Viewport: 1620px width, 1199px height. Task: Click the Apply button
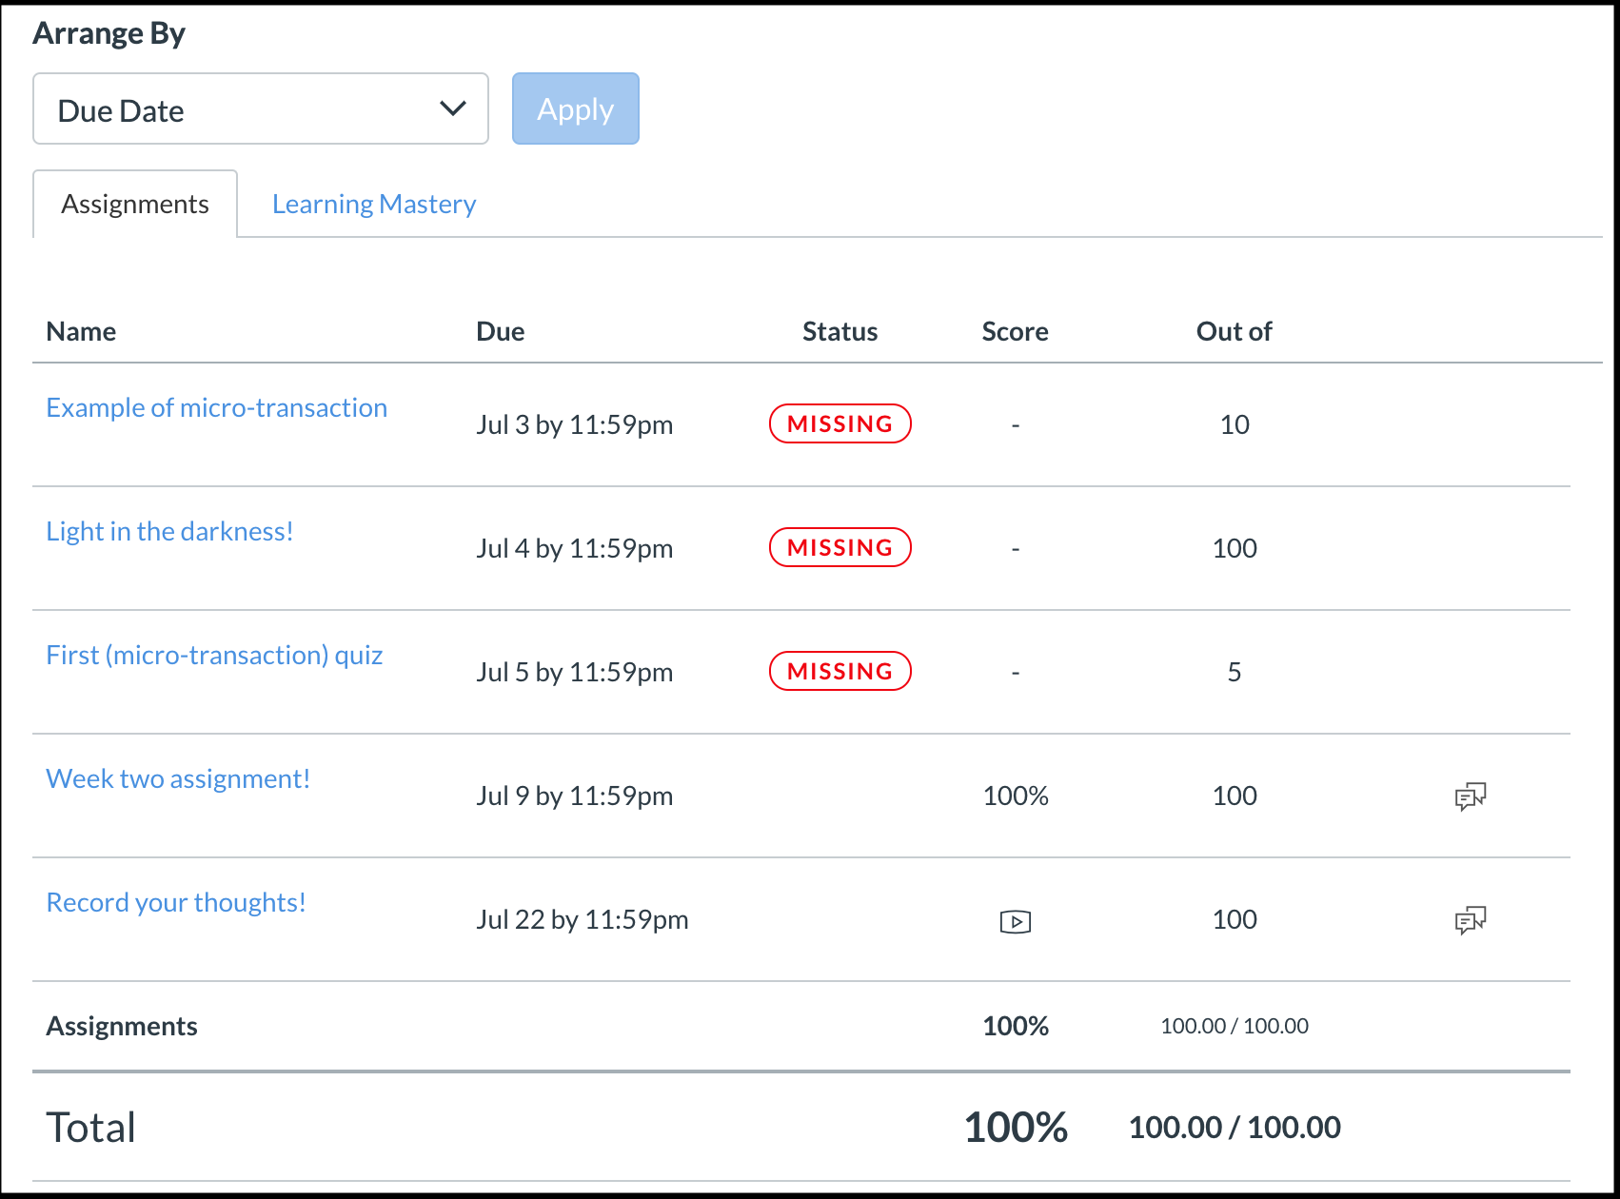click(x=576, y=108)
